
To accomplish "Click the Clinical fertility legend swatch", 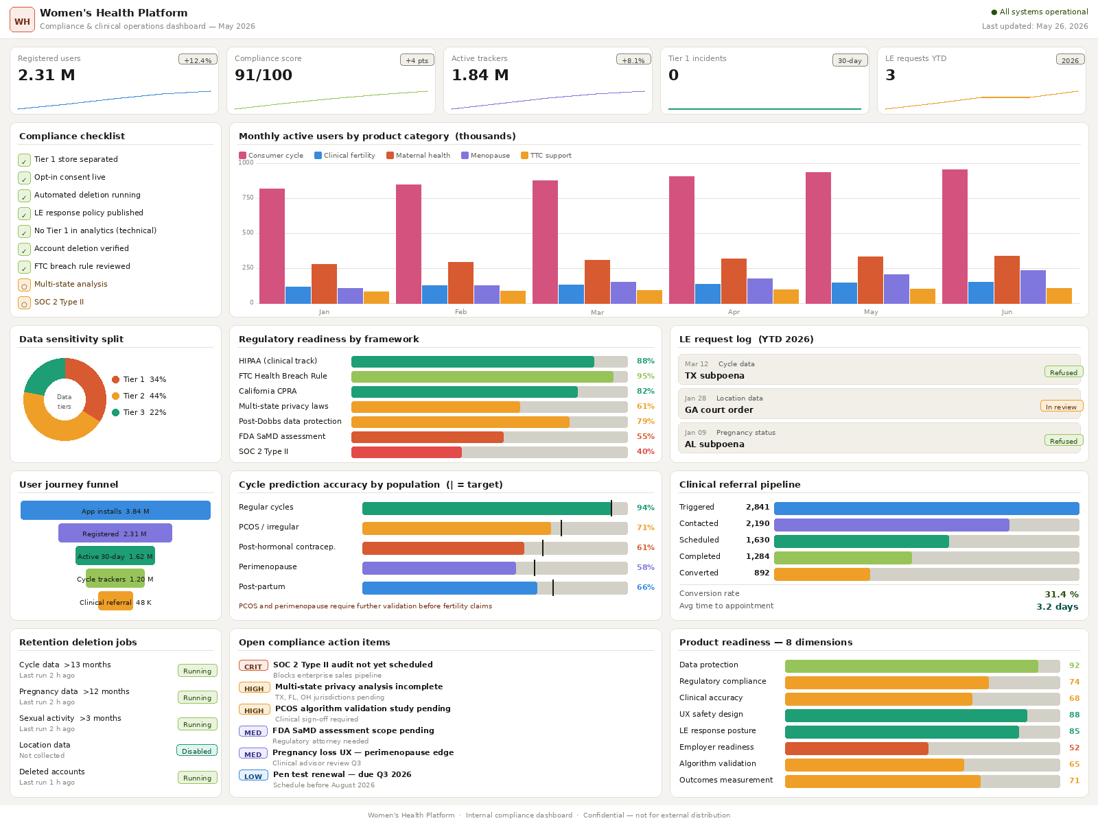I will click(x=318, y=156).
